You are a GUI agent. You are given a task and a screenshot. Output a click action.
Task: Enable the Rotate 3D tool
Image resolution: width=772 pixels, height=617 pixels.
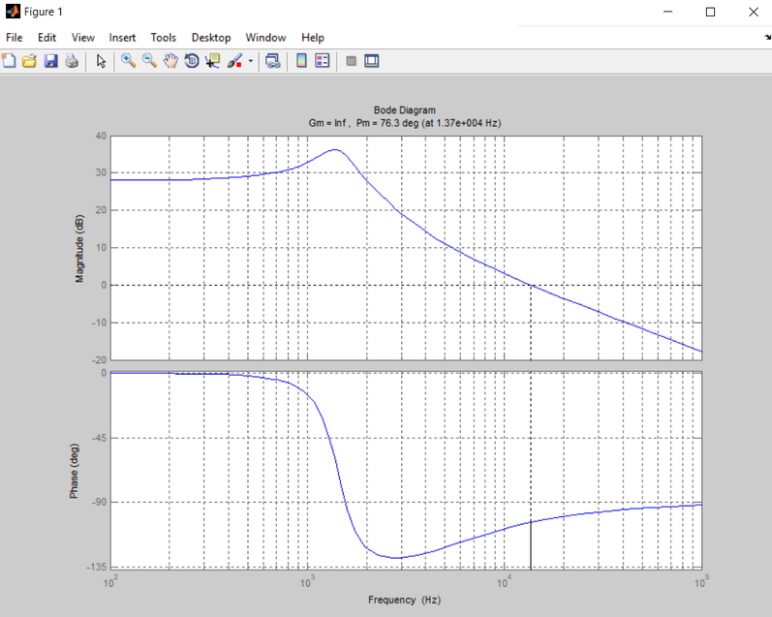(x=192, y=61)
